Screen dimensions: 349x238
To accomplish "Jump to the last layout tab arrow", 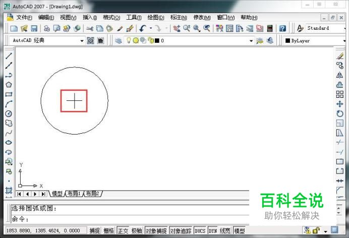I will (43, 194).
